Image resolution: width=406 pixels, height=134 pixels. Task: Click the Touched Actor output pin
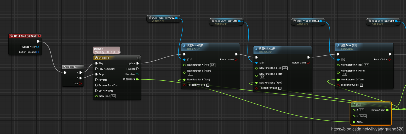(x=38, y=47)
